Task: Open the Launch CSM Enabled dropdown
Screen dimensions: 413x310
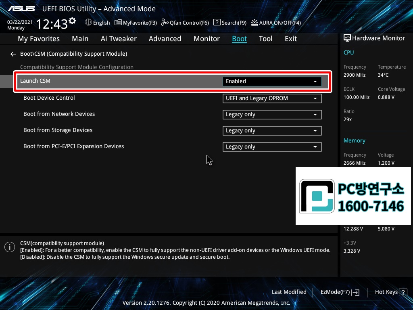Action: pos(272,82)
